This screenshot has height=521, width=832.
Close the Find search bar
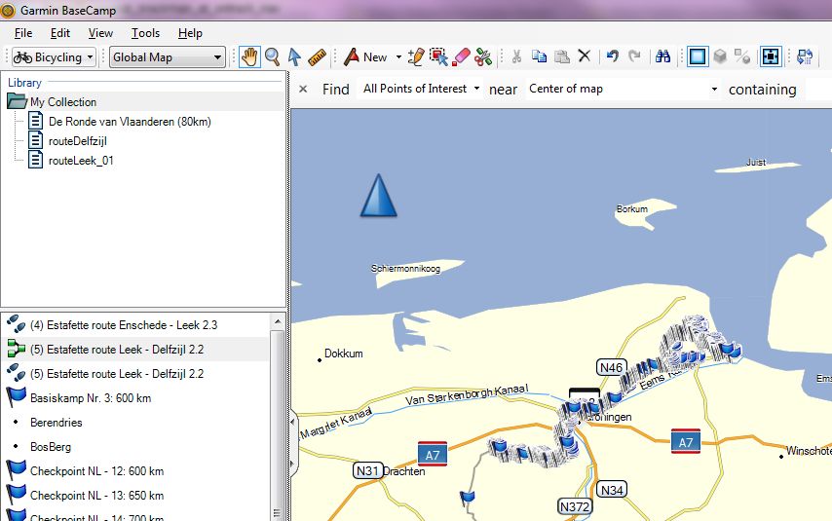coord(303,90)
